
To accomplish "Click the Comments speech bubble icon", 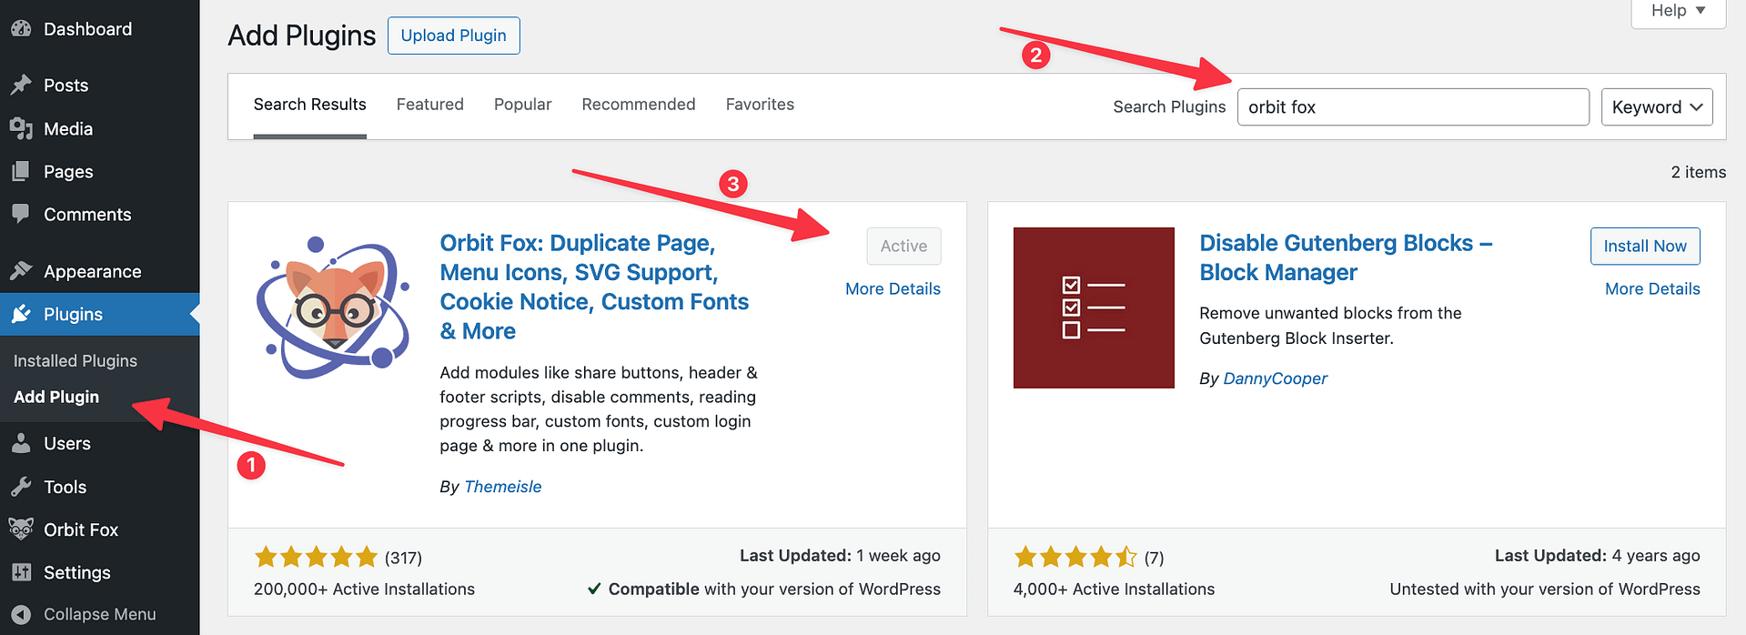I will click(x=21, y=214).
